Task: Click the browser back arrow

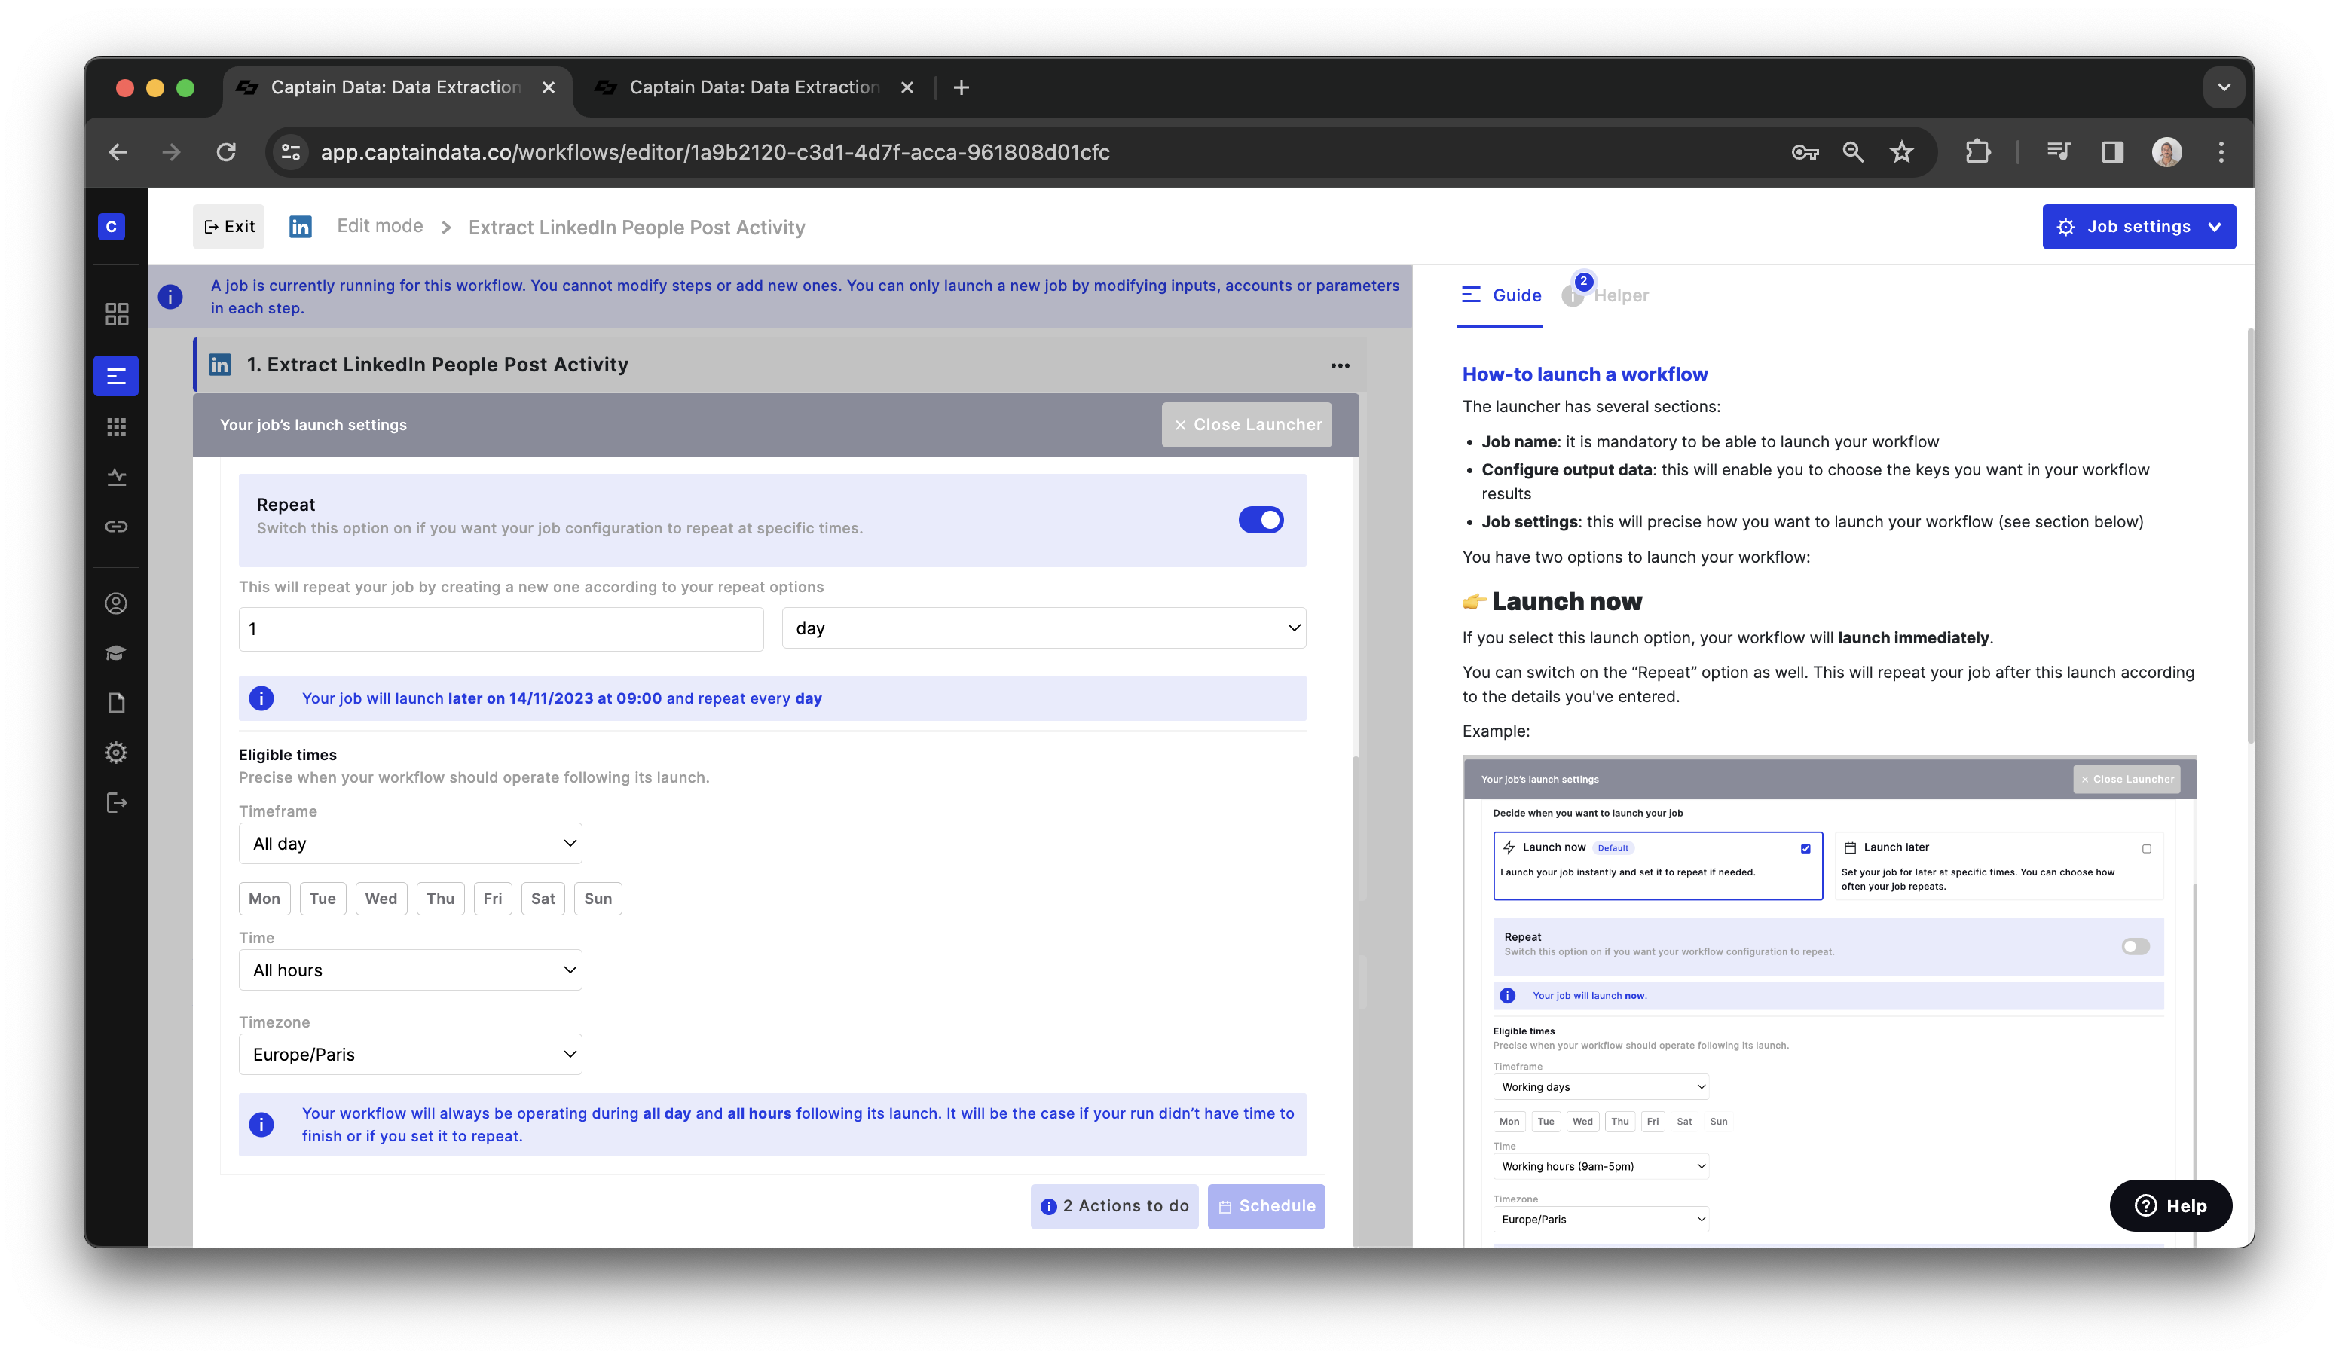Action: tap(118, 152)
